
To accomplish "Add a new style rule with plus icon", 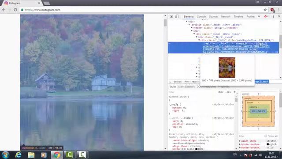I will point(234,92).
